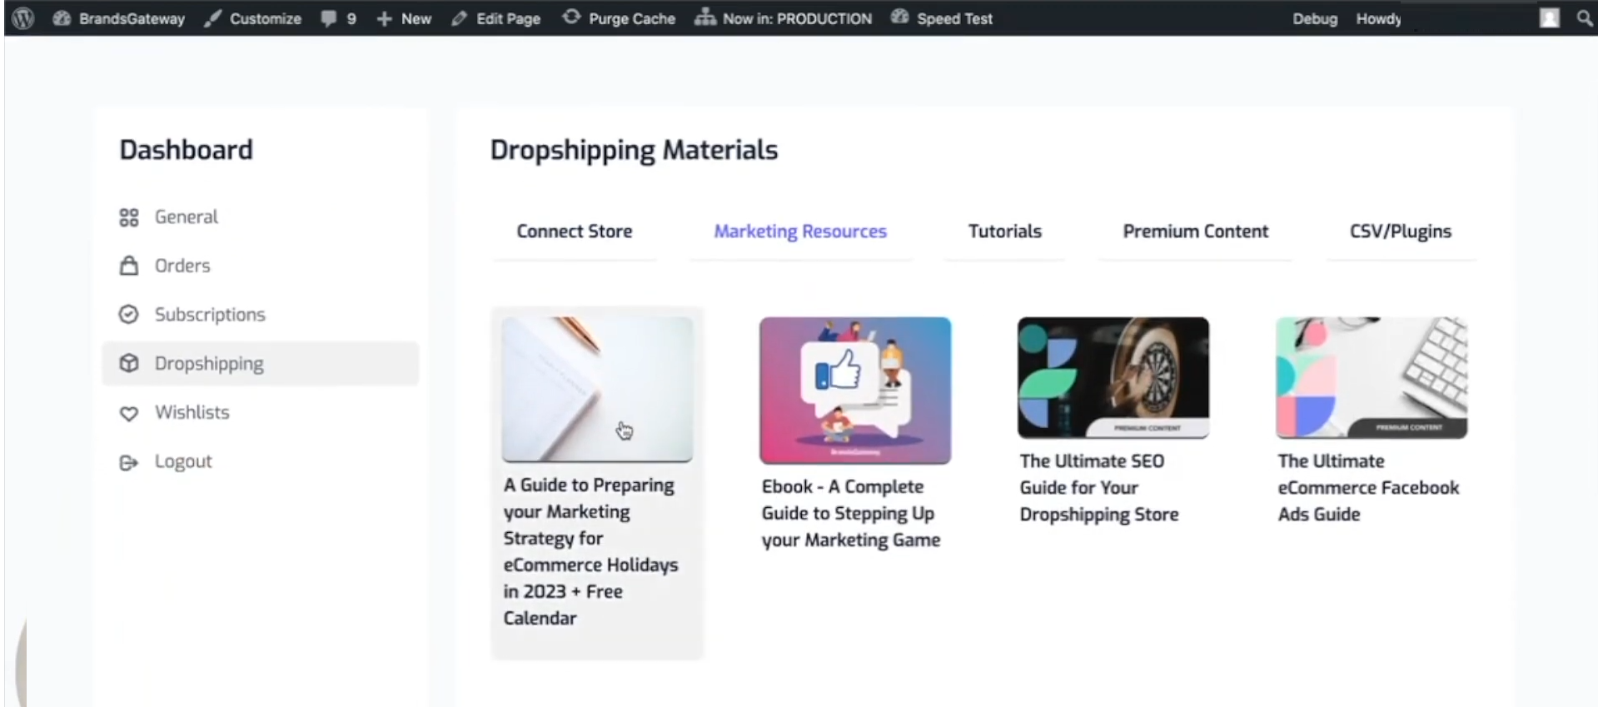Click the Wishlists heart icon

(x=129, y=413)
